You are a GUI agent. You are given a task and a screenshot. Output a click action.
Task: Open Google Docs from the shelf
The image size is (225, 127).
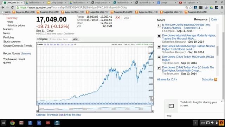[x=39, y=123]
